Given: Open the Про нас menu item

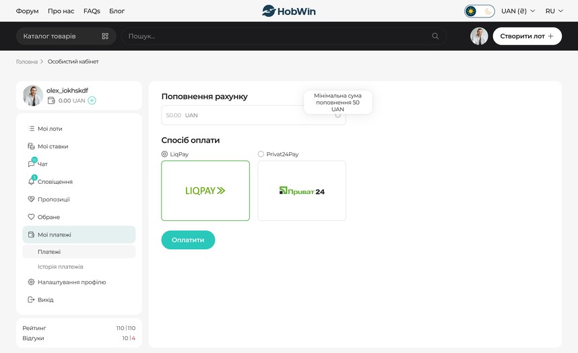Looking at the screenshot, I should pos(61,11).
